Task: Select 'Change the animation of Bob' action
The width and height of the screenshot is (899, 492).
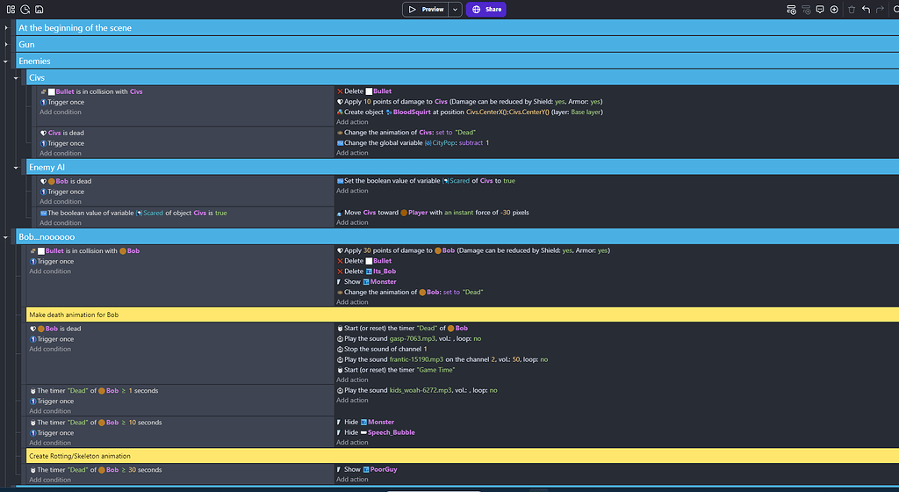Action: (x=410, y=292)
